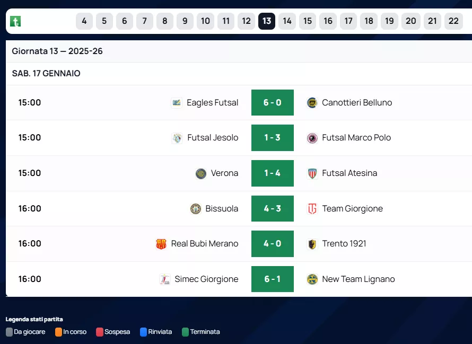Click the New Team Lignano crest

312,279
